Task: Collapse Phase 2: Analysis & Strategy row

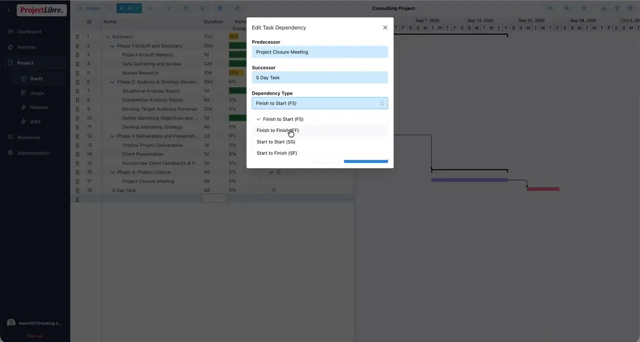Action: [112, 82]
